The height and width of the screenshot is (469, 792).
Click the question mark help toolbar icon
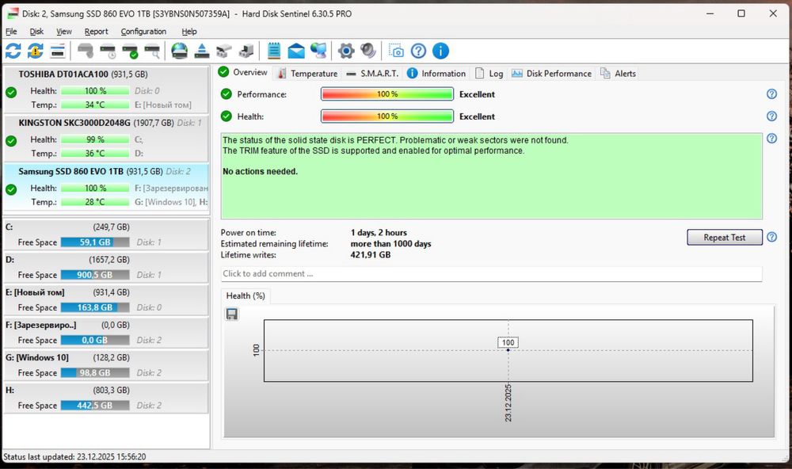click(x=418, y=51)
